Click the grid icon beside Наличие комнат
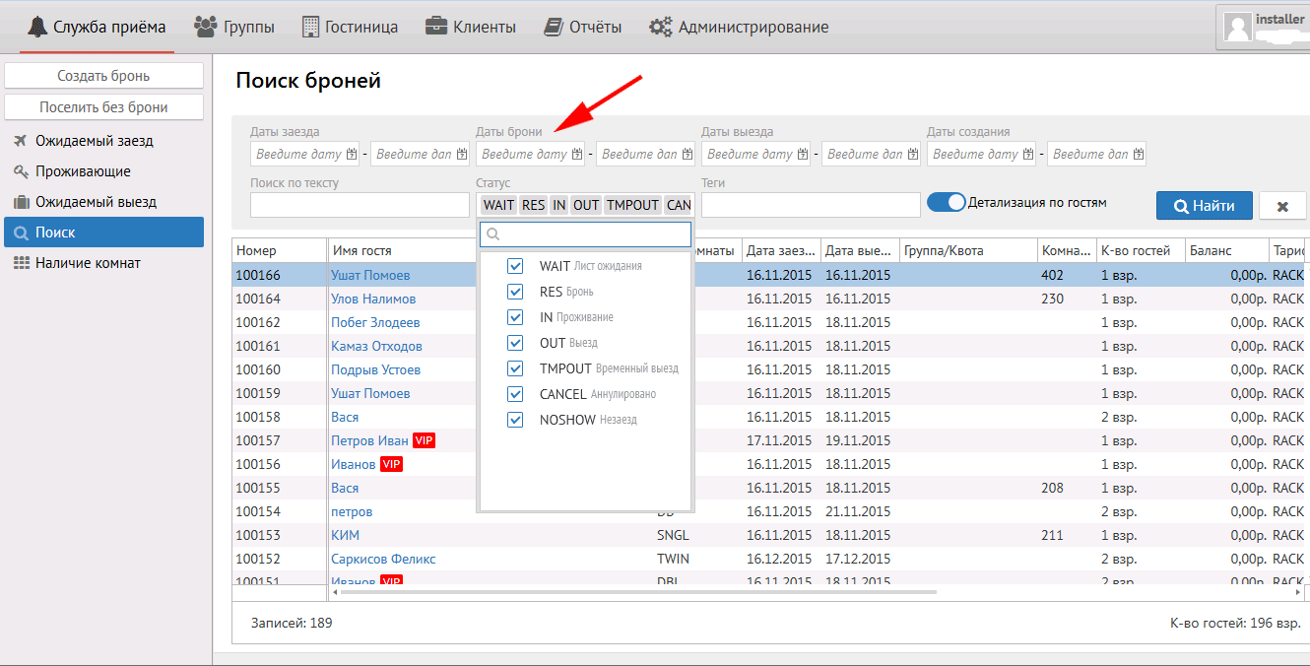Screen dimensions: 1310x666 21,263
